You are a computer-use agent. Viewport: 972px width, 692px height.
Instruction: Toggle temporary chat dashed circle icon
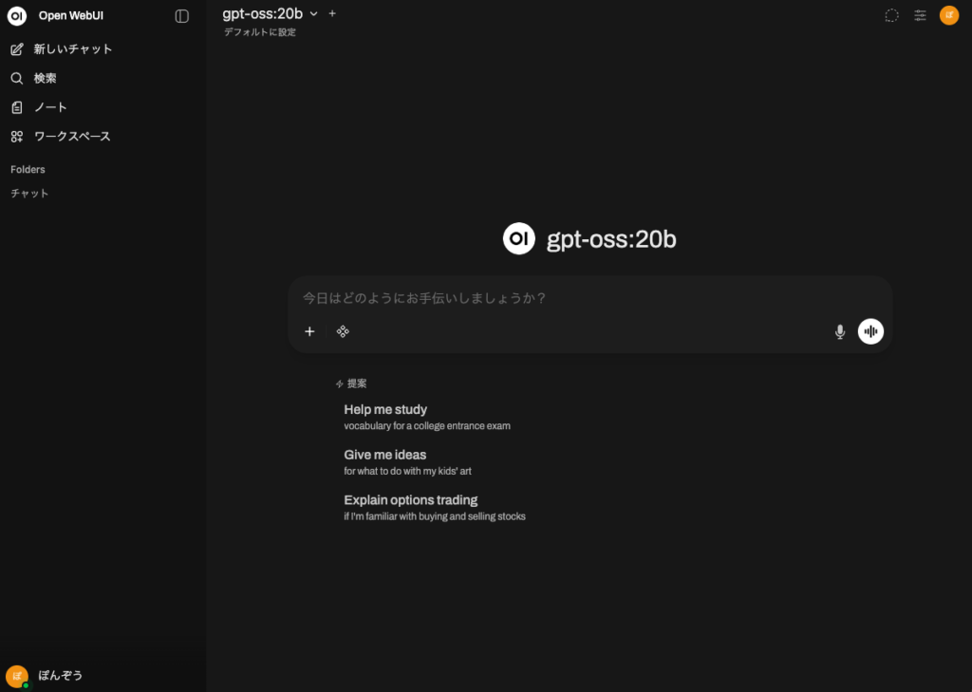[x=891, y=15]
